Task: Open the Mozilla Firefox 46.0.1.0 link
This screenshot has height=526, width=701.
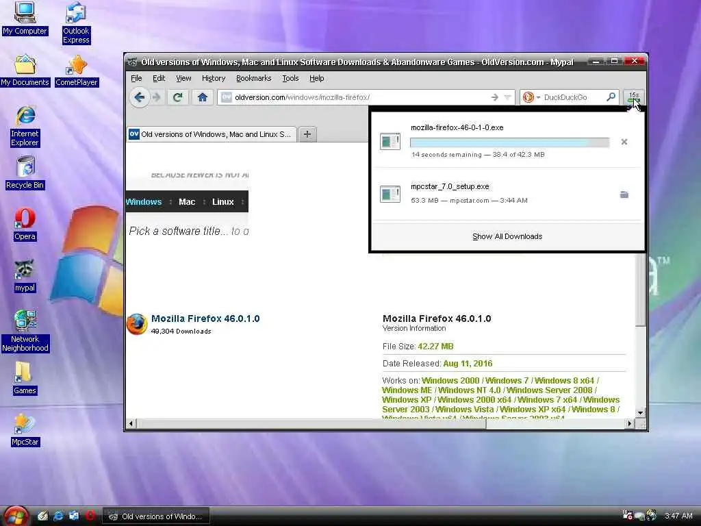Action: (x=205, y=318)
